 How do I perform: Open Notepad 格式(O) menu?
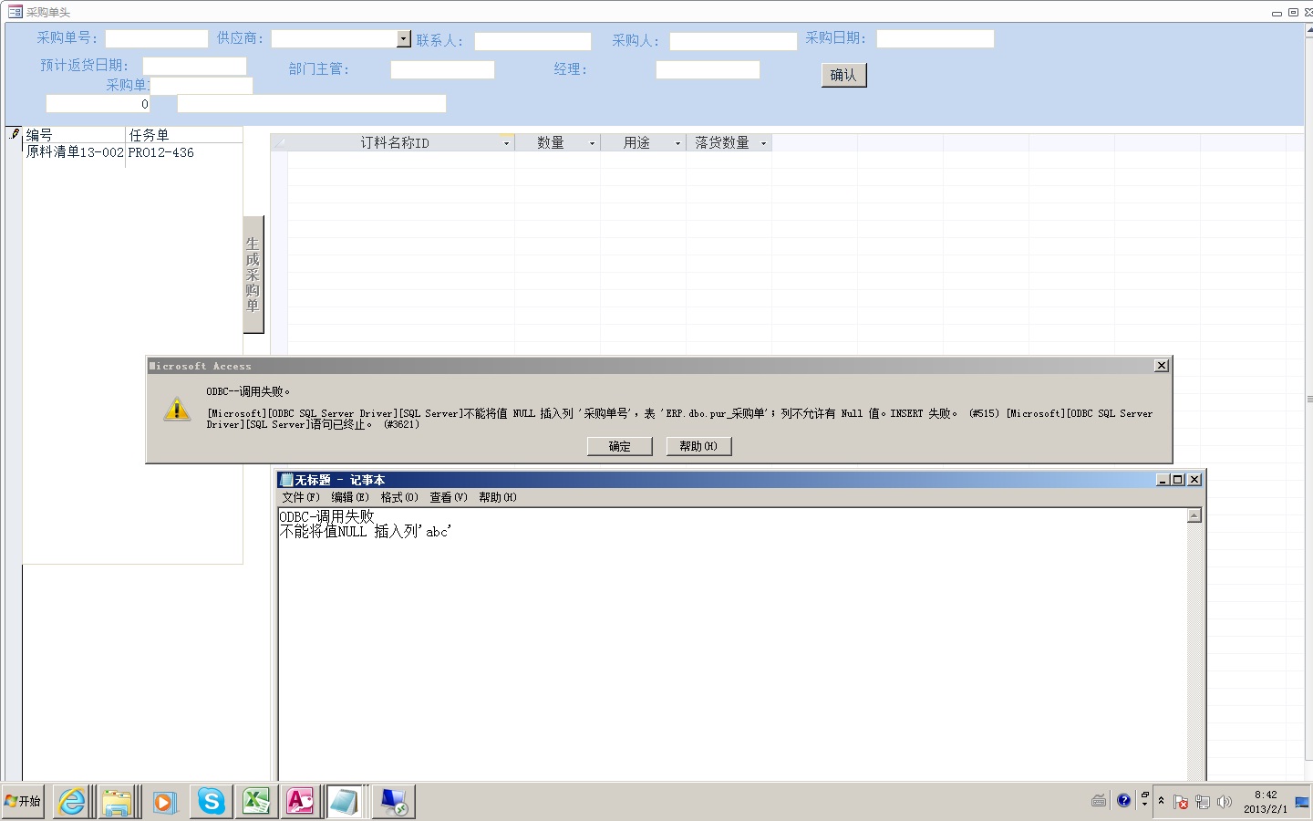pyautogui.click(x=399, y=497)
